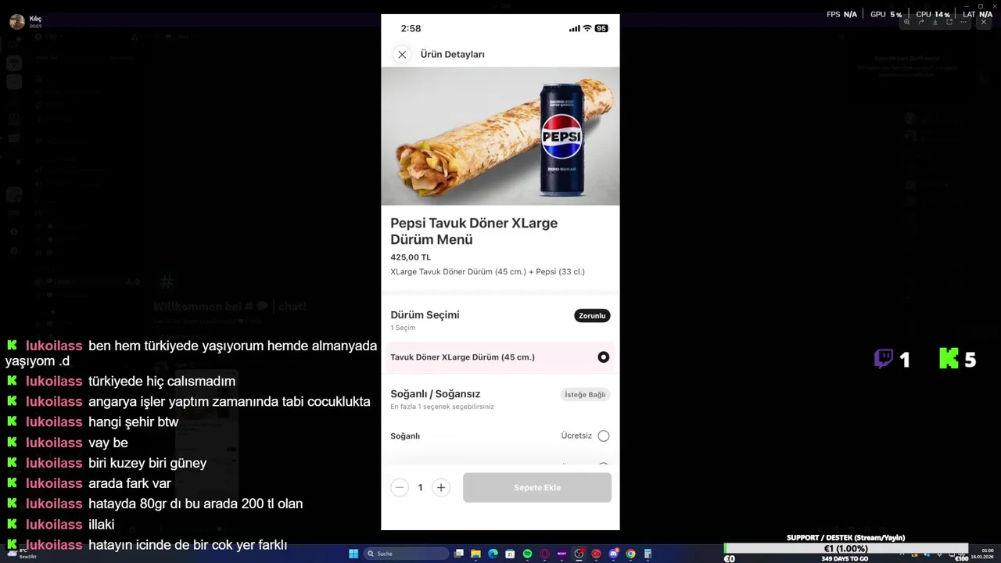Increase quantity with the plus button
Image resolution: width=1001 pixels, height=563 pixels.
(x=441, y=488)
